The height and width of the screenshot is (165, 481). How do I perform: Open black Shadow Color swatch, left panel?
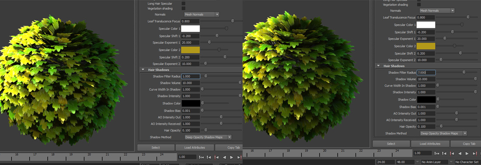coord(191,103)
